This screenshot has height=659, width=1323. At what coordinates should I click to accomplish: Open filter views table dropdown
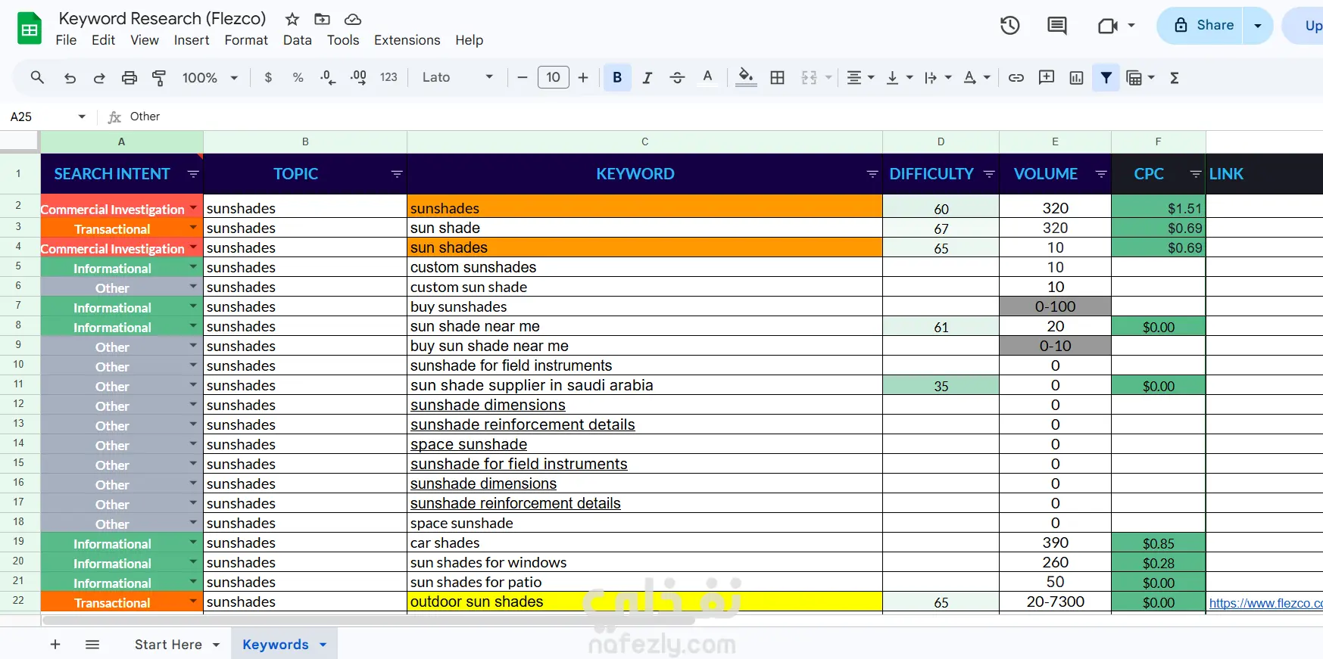click(1140, 77)
